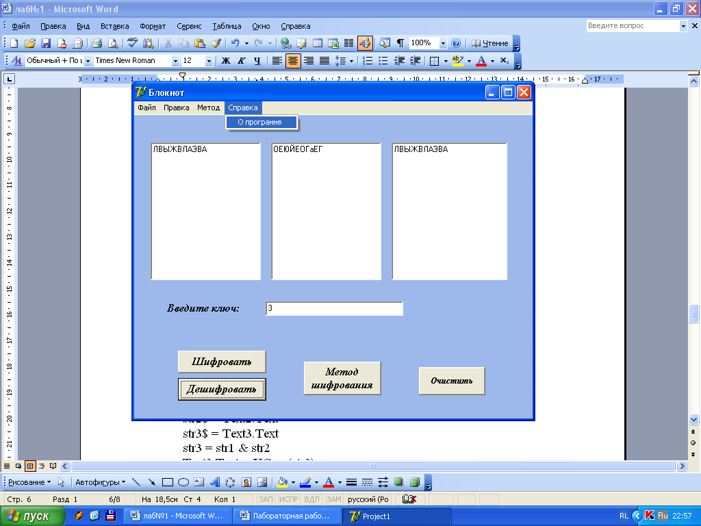Click the Ru language indicator in tray
This screenshot has width=701, height=526.
coord(663,516)
